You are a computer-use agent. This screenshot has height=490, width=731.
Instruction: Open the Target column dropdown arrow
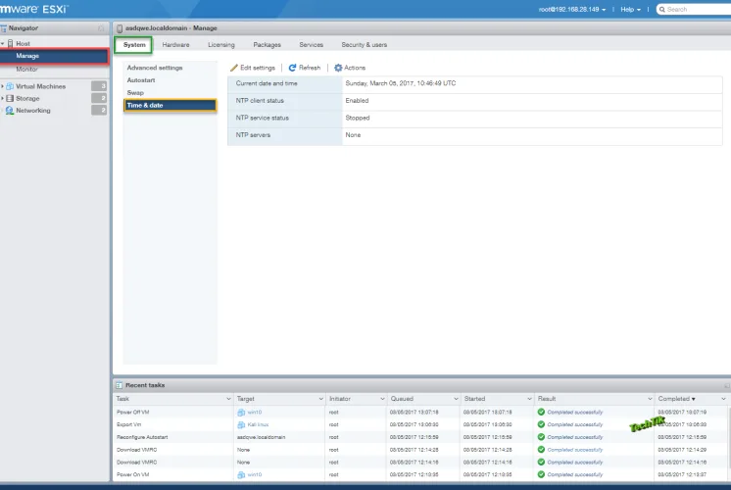pyautogui.click(x=320, y=399)
